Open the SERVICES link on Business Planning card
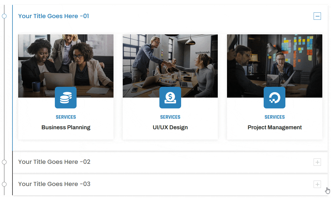The image size is (331, 199). tap(66, 117)
